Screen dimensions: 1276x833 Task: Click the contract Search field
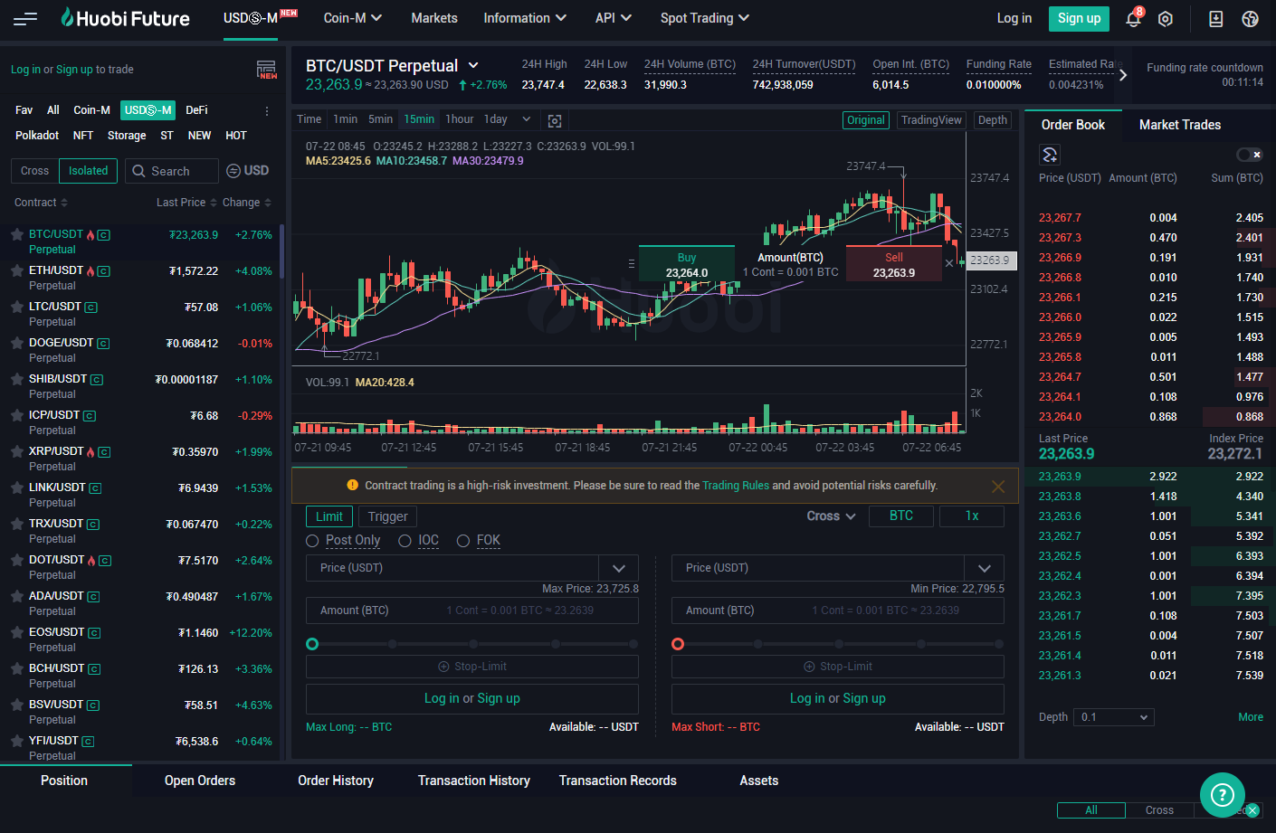coord(172,171)
